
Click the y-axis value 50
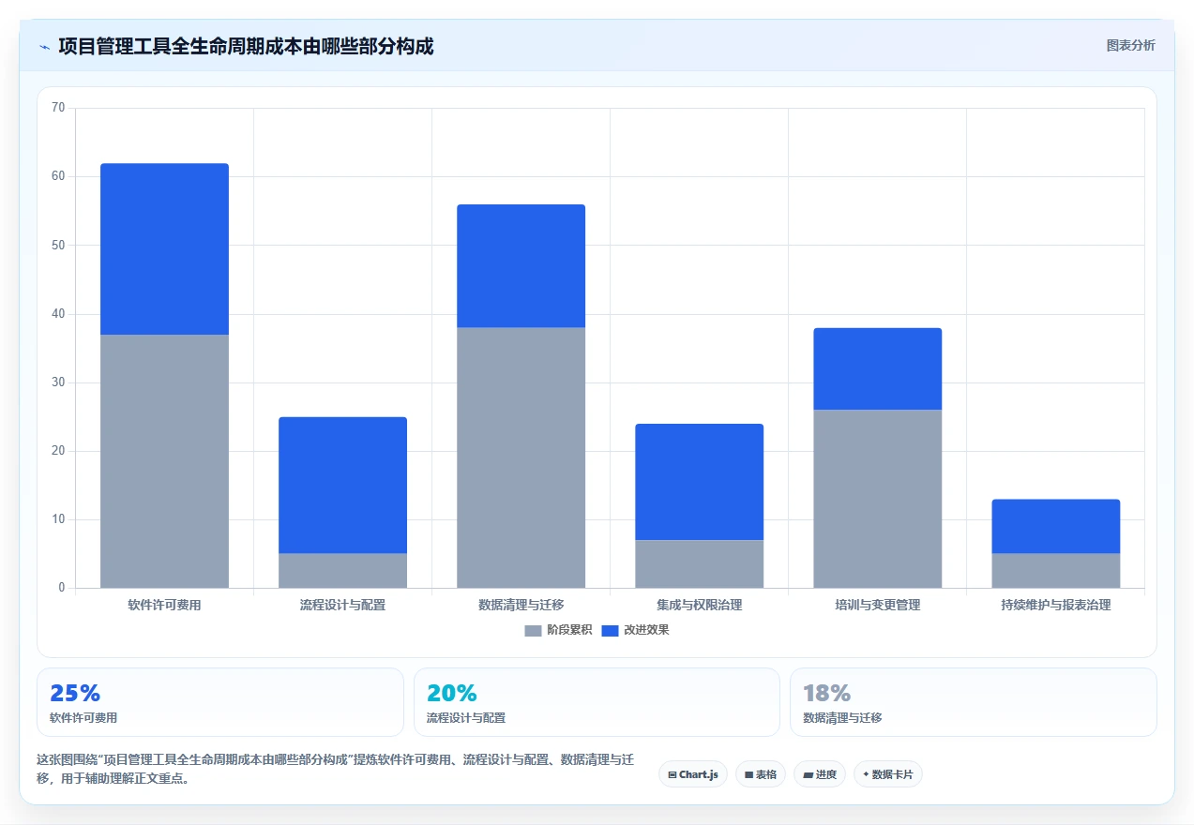click(x=58, y=245)
